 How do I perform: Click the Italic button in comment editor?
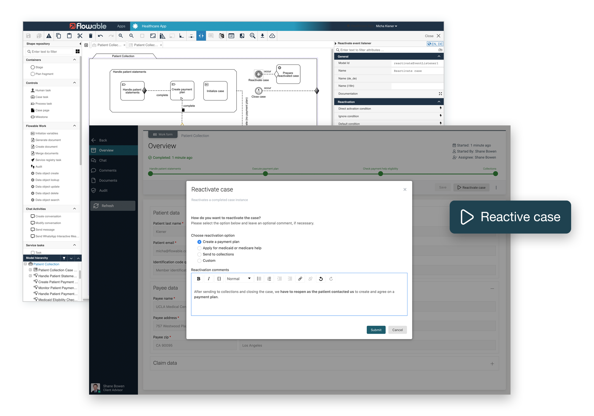tap(209, 279)
